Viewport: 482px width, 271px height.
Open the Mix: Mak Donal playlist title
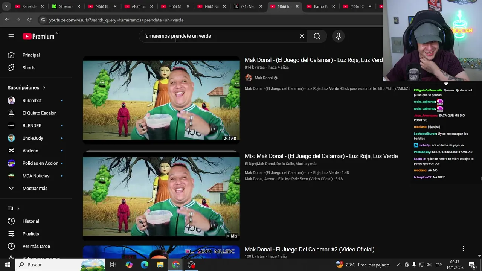click(x=321, y=156)
